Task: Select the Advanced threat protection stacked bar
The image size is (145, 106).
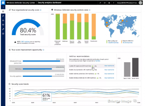Action: (58, 27)
